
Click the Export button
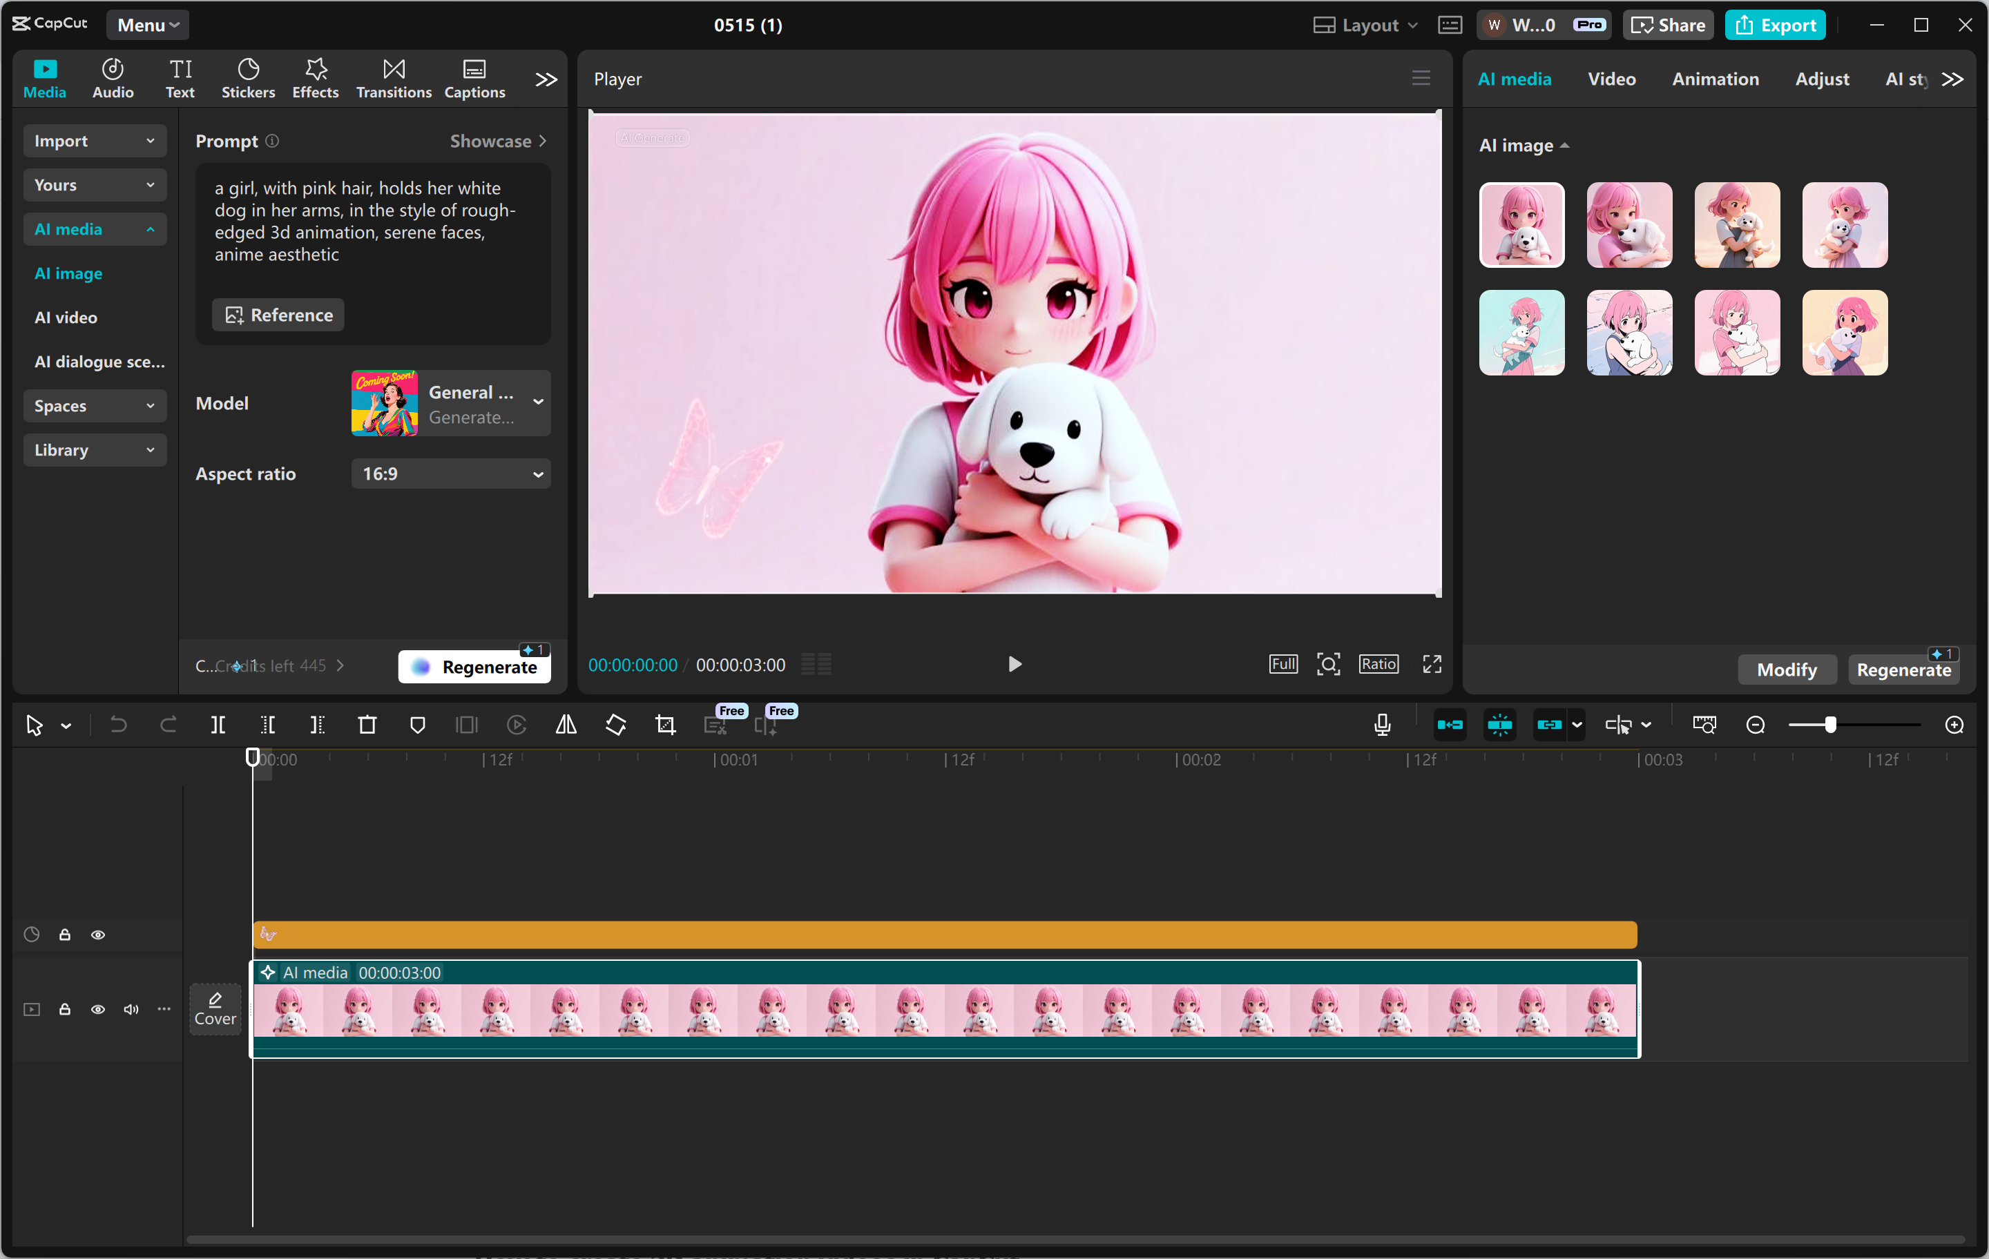pos(1774,25)
